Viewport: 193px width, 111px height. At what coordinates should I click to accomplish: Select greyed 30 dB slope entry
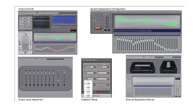pos(88,90)
